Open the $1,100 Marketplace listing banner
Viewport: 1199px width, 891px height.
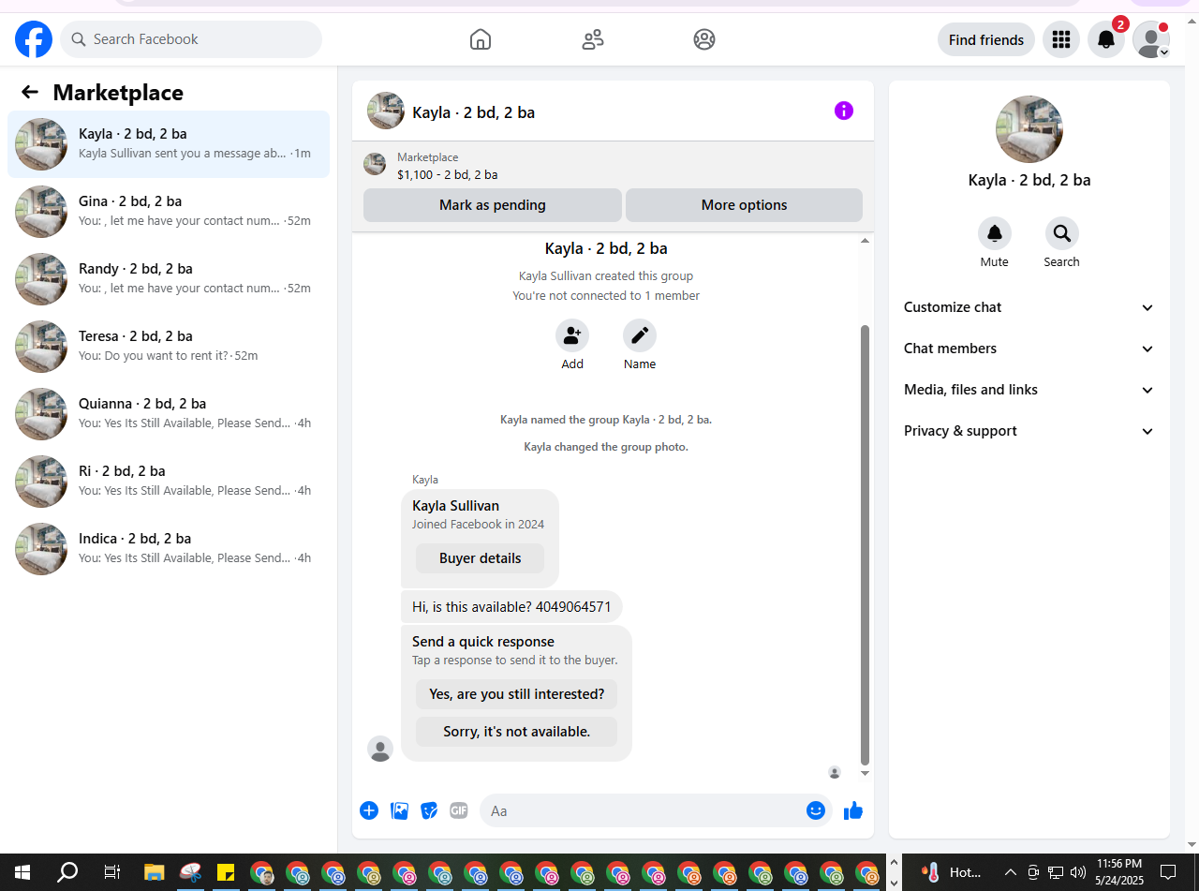[x=613, y=166]
